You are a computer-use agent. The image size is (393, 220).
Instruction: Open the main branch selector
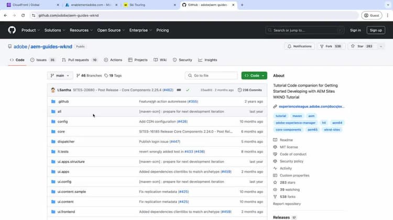point(60,75)
